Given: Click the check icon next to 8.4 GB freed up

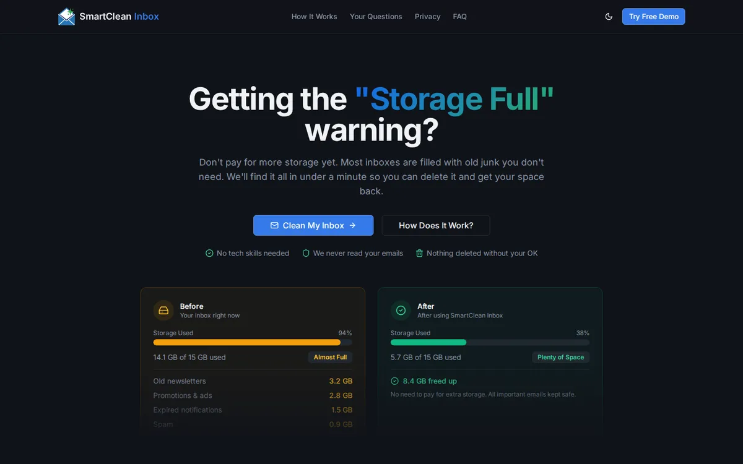Looking at the screenshot, I should 394,381.
